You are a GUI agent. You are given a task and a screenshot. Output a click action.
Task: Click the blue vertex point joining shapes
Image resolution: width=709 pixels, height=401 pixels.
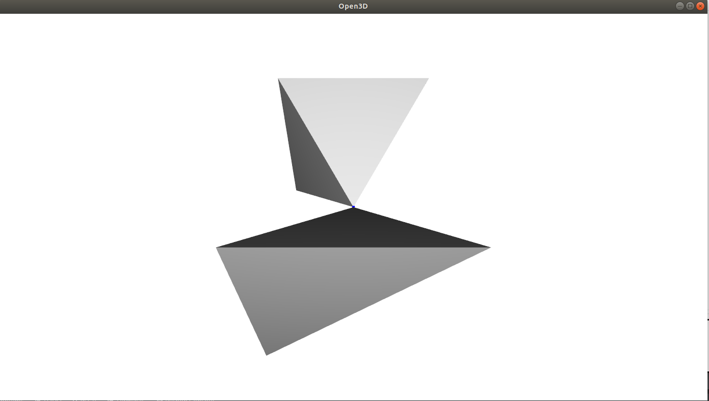tap(353, 207)
